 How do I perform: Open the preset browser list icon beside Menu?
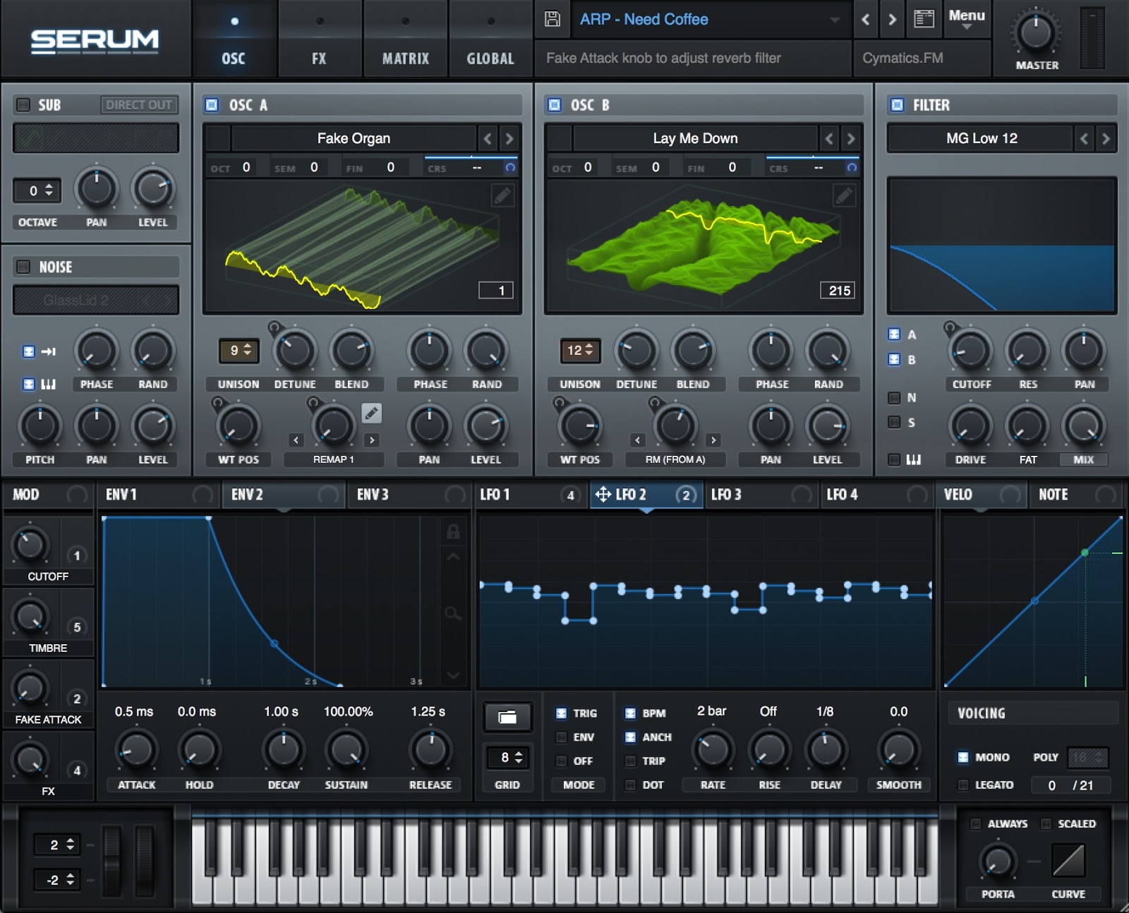pos(923,19)
